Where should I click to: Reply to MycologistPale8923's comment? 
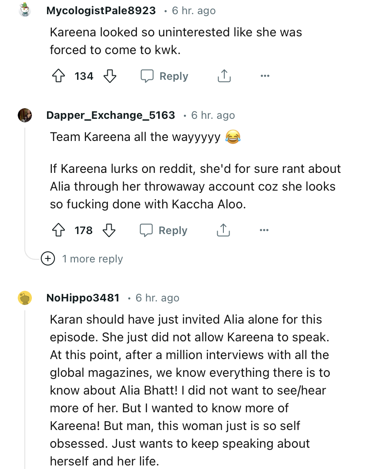click(164, 76)
